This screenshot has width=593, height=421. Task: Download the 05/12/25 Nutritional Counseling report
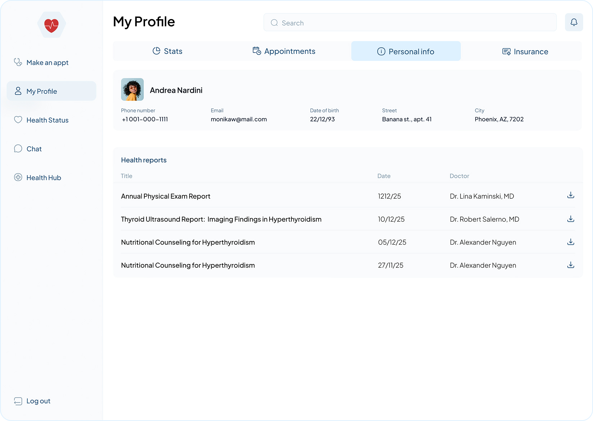coord(571,242)
